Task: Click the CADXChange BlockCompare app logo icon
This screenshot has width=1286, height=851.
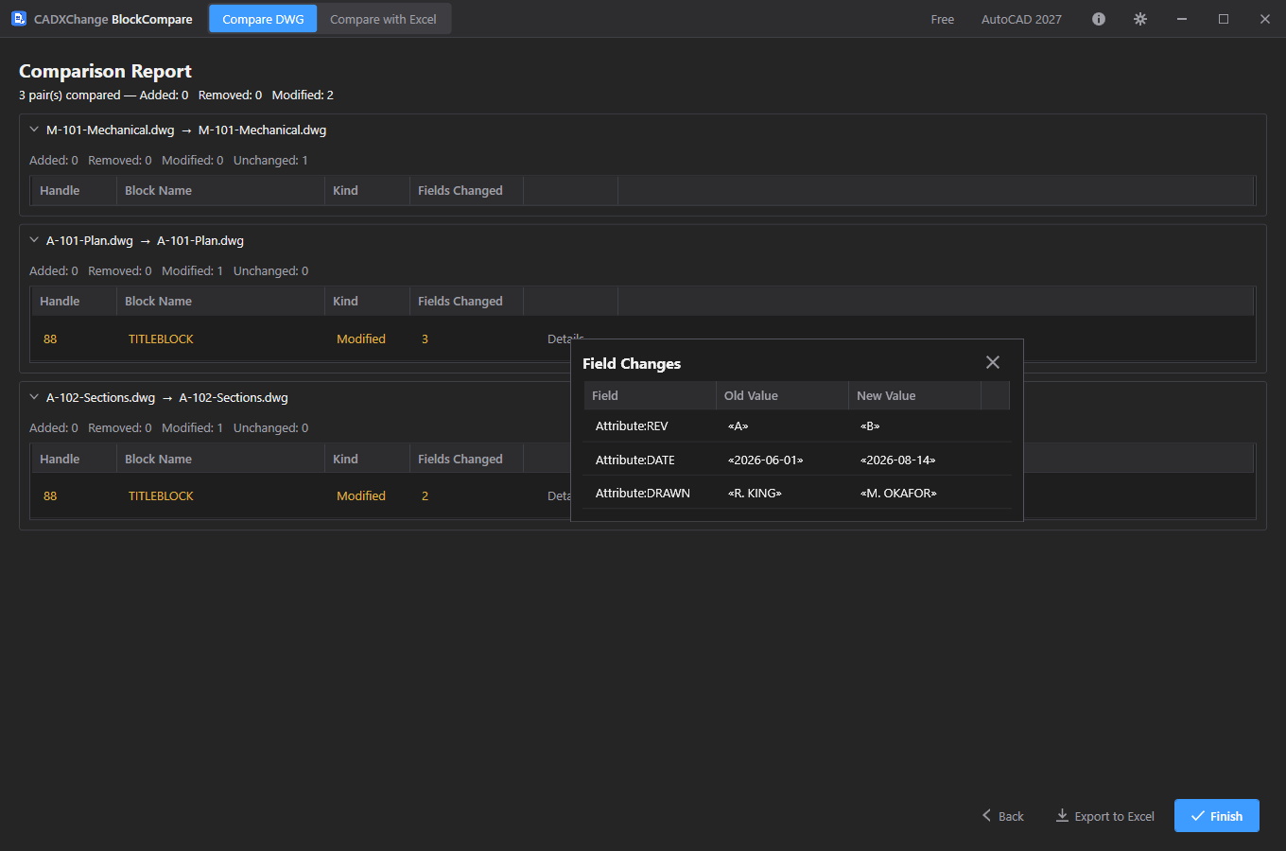Action: tap(19, 19)
